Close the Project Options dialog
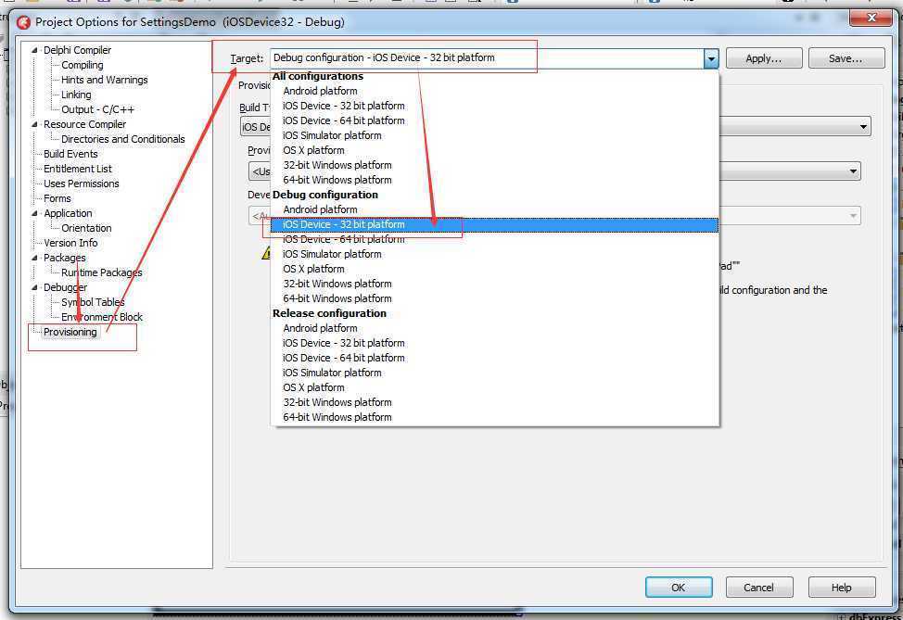Viewport: 903px width, 620px height. point(871,18)
